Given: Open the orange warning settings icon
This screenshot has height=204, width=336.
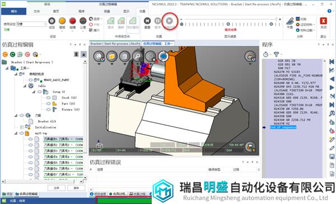Looking at the screenshot, I should click(62, 21).
